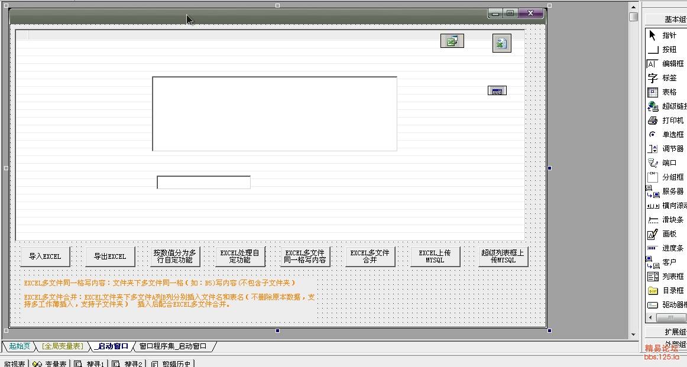Pick the 按钮 button component
The height and width of the screenshot is (367, 687).
coord(666,50)
